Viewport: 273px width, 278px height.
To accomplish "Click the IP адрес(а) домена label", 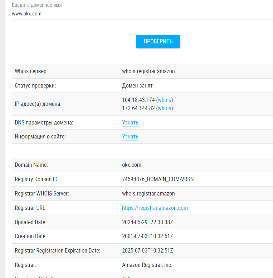I will point(38,104).
